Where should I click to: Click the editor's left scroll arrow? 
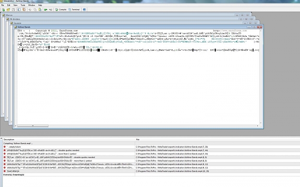pyautogui.click(x=16, y=126)
